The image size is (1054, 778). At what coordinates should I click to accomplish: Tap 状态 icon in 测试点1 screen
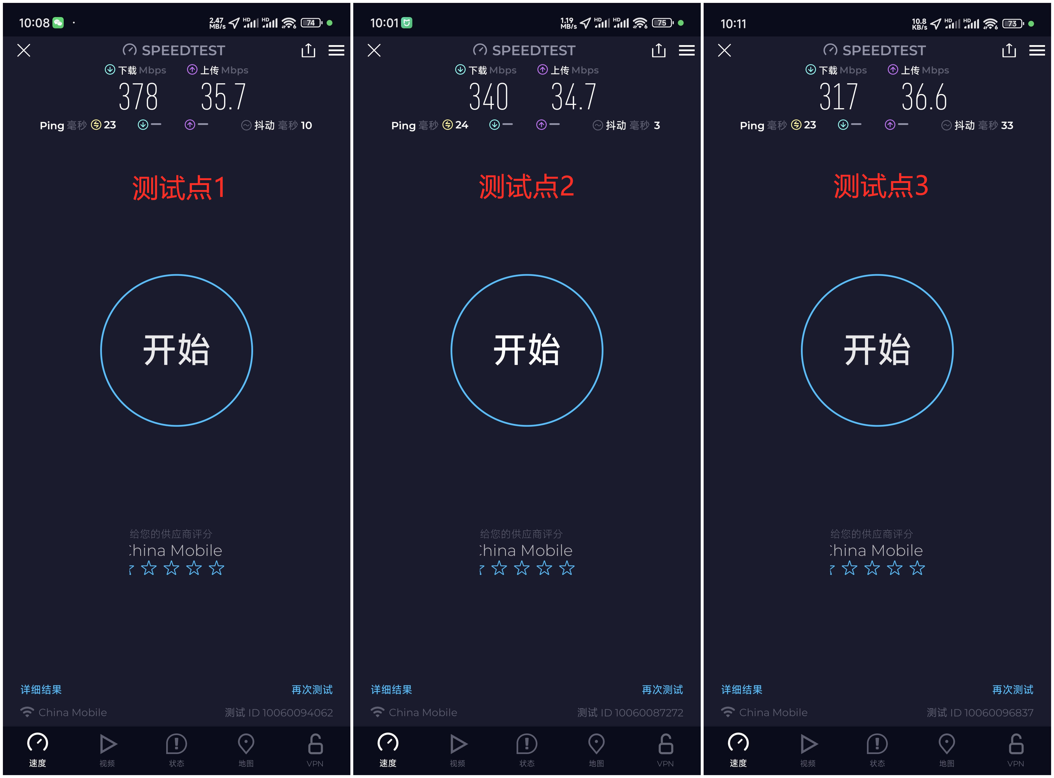177,750
